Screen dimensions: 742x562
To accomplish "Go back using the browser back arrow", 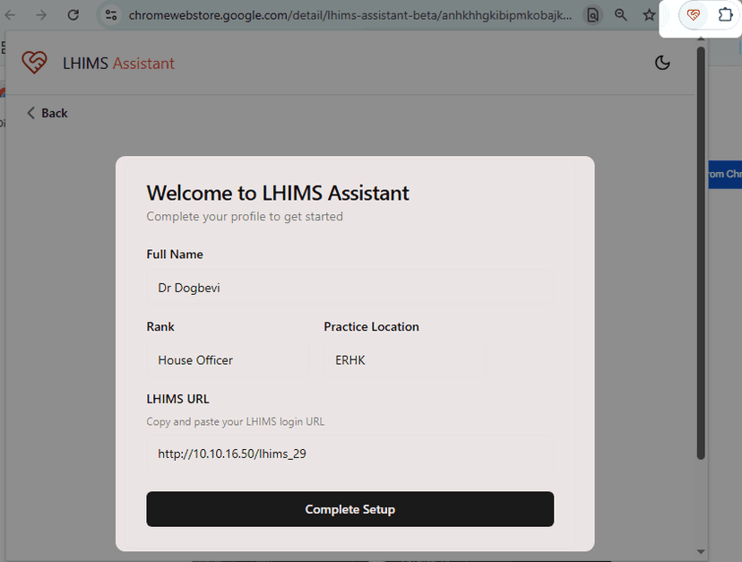I will [x=12, y=14].
